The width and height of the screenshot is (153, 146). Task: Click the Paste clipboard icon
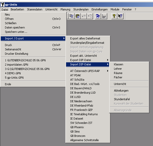click(x=78, y=16)
